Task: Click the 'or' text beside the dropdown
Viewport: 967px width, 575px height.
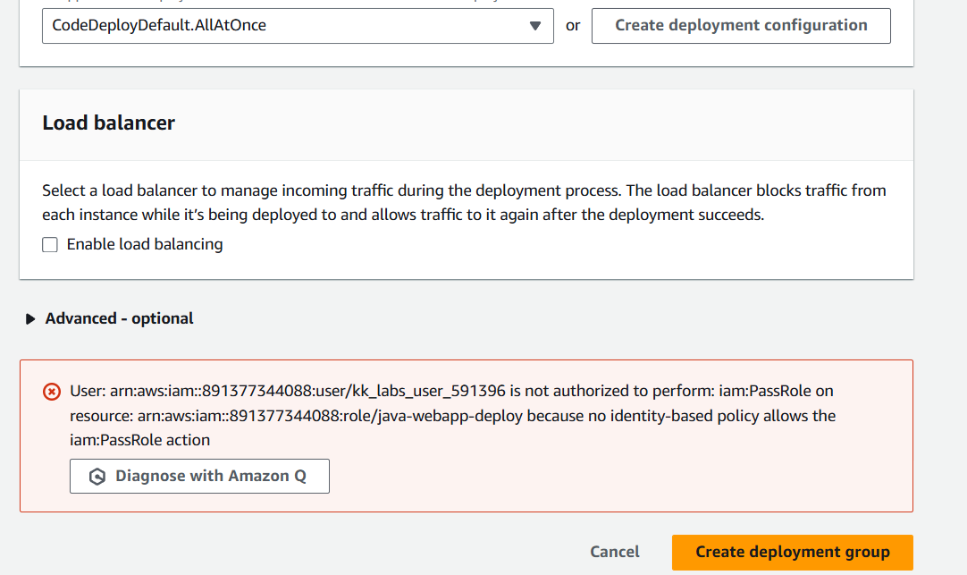Action: pyautogui.click(x=573, y=26)
